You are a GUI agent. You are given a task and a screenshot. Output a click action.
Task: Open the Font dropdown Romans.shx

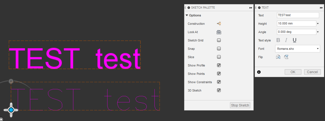point(297,49)
